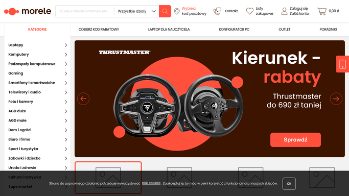This screenshot has width=349, height=196.
Task: Expand the Laptopy category
Action: point(37,45)
